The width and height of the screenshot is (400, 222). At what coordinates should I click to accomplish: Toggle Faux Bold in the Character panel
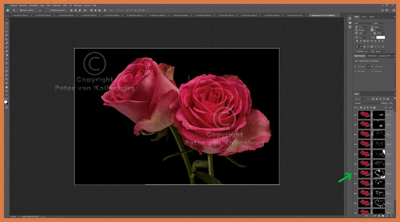click(x=357, y=41)
